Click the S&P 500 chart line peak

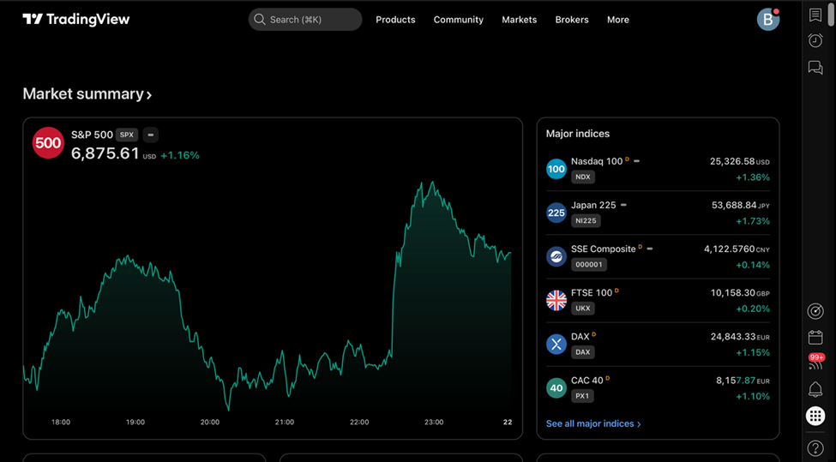tap(432, 183)
